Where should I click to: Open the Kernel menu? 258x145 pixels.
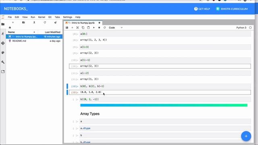click(42, 17)
